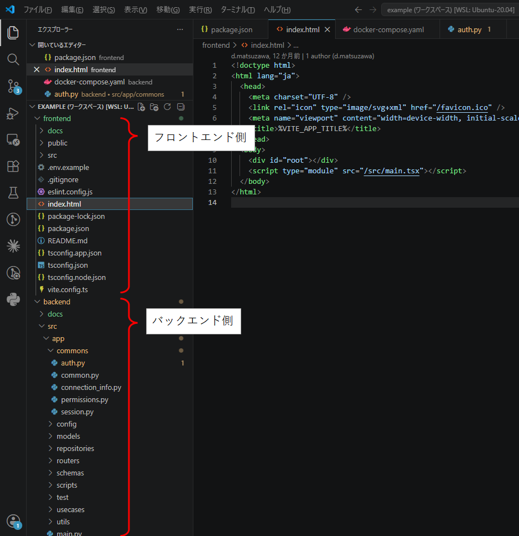Click frontend in the breadcrumb
Screen dimensions: 519x536
[216, 46]
